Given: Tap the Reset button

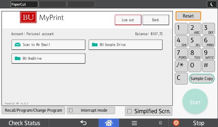Looking at the screenshot, I should [188, 16].
